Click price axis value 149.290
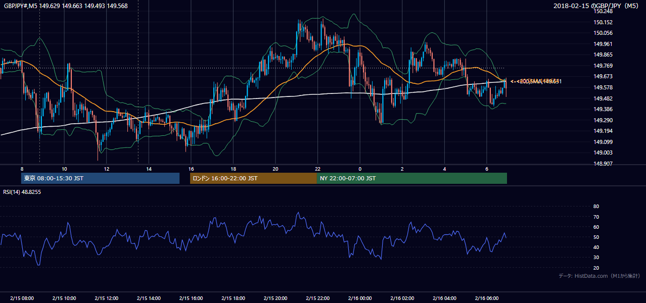 603,120
